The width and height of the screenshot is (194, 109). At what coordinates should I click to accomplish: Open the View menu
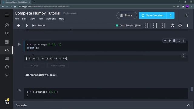[x=32, y=19]
